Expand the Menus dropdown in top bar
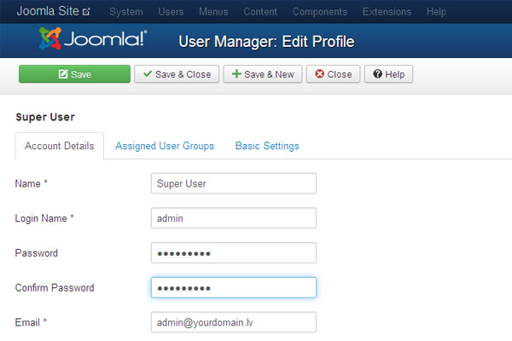This screenshot has height=341, width=512. point(213,12)
